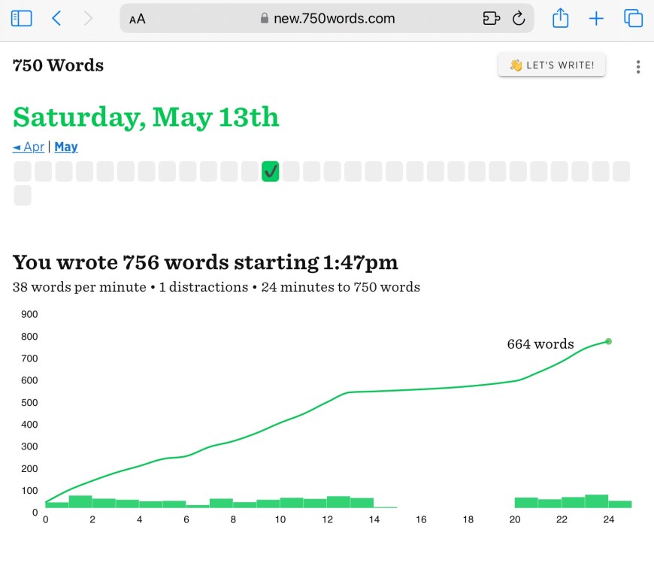The width and height of the screenshot is (654, 581).
Task: Click the 750 Words site title
Action: click(58, 66)
